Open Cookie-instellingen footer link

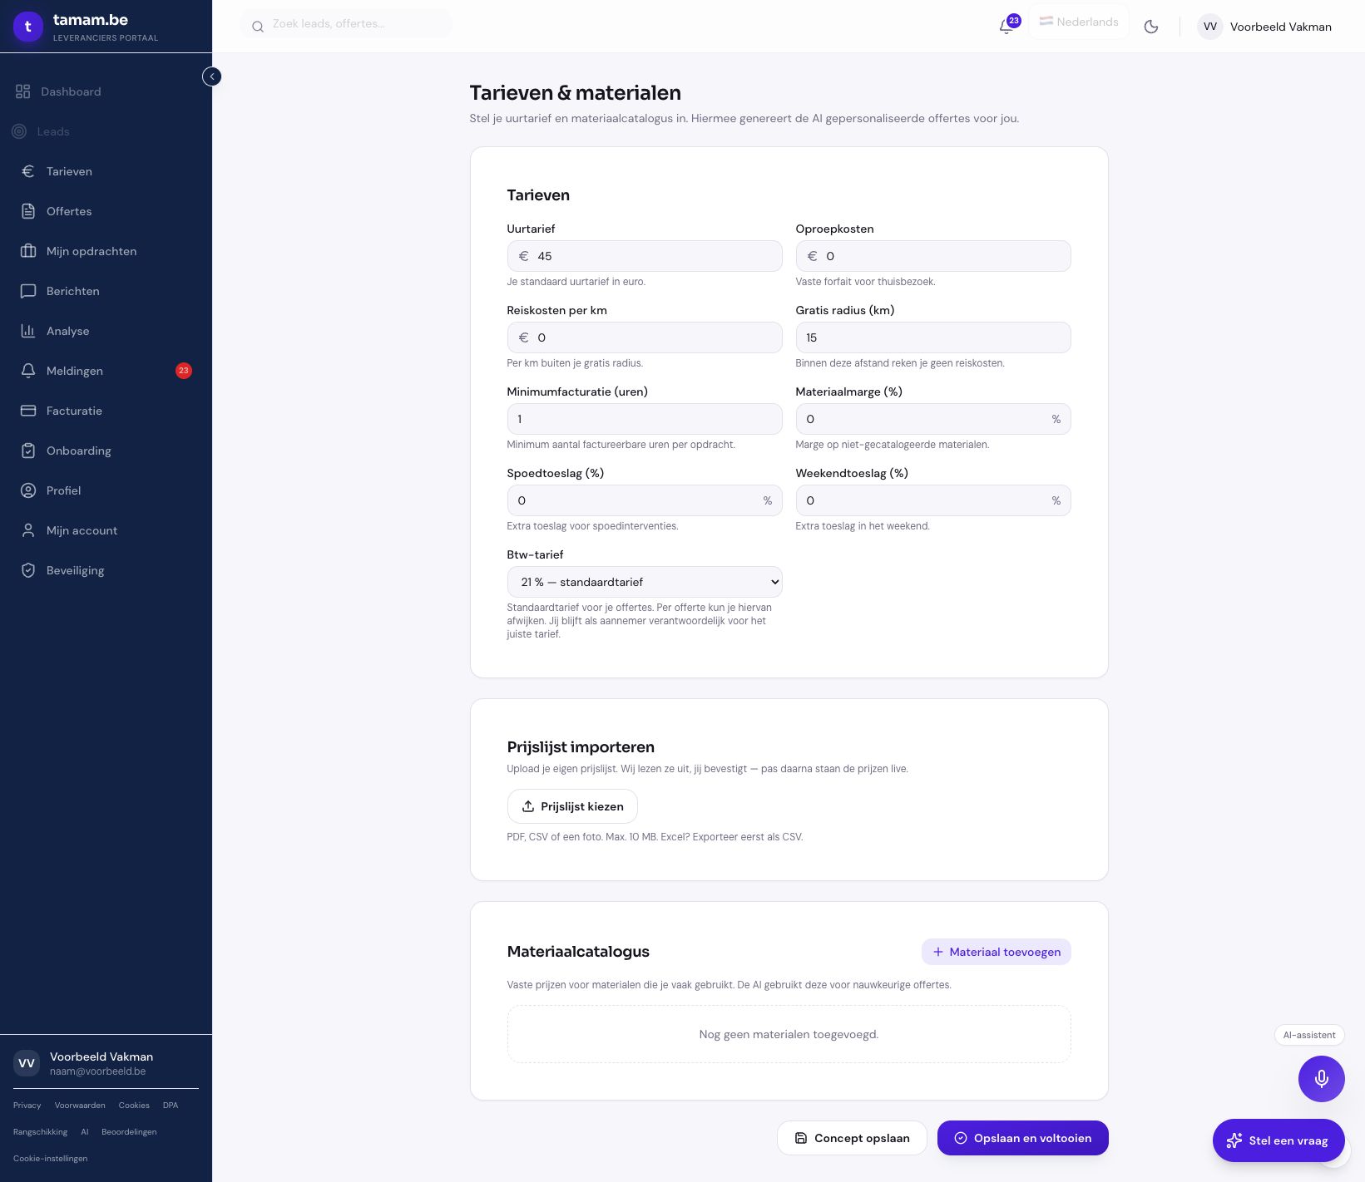click(x=51, y=1159)
